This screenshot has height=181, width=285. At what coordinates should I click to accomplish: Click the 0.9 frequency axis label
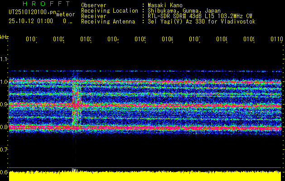point(5,105)
